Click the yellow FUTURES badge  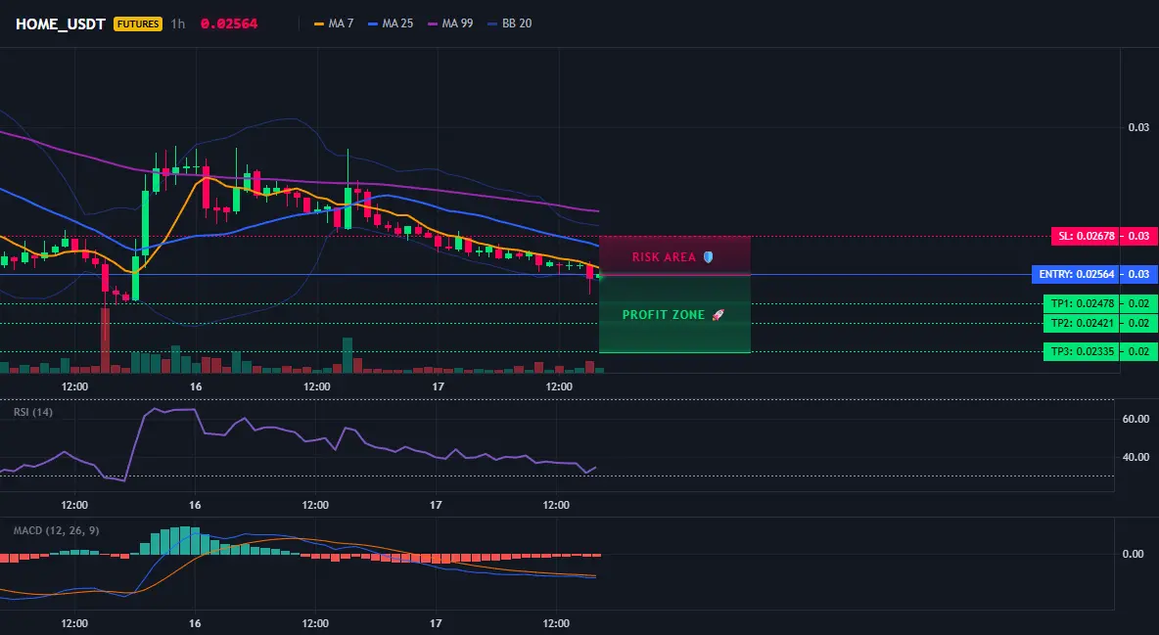pos(138,23)
